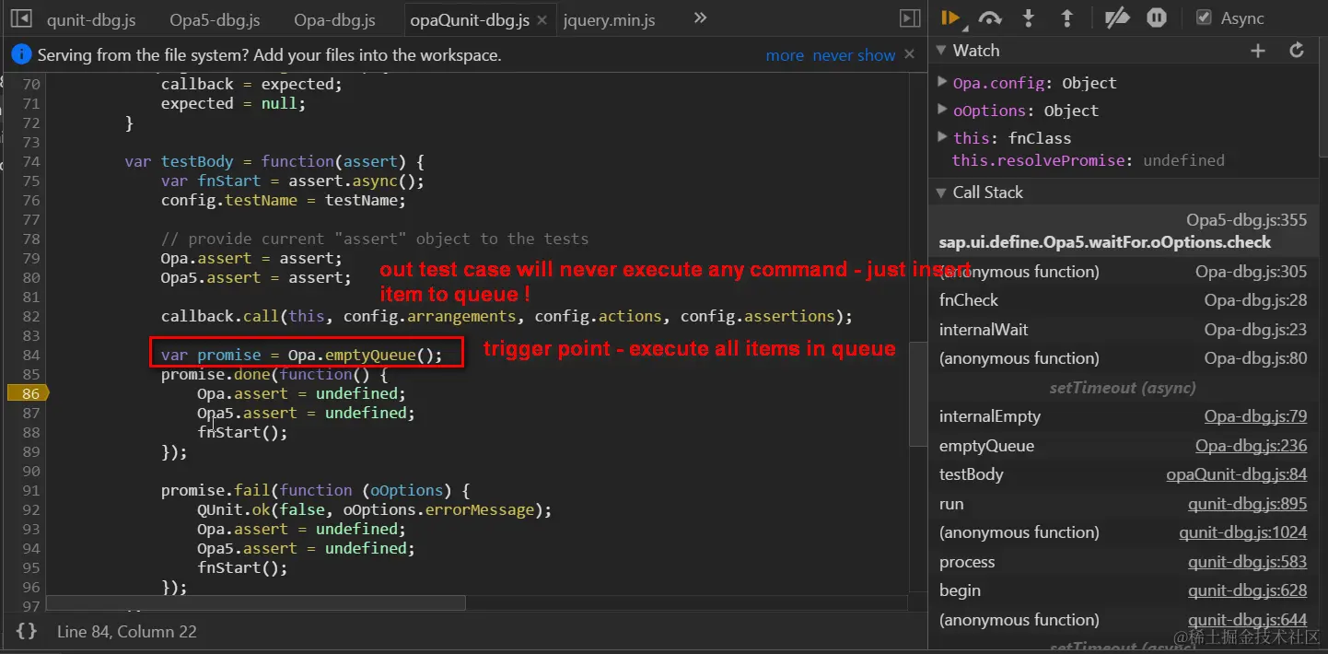Select the opaQunit-dbg.js tab
Image resolution: width=1328 pixels, height=654 pixels.
pos(470,19)
